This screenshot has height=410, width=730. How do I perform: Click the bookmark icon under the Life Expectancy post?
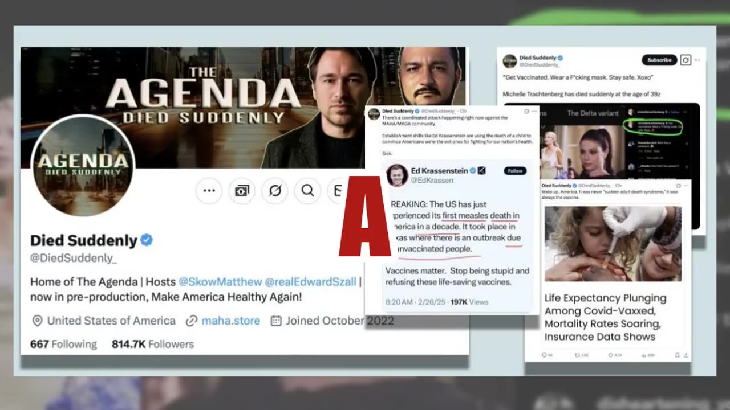[x=677, y=355]
